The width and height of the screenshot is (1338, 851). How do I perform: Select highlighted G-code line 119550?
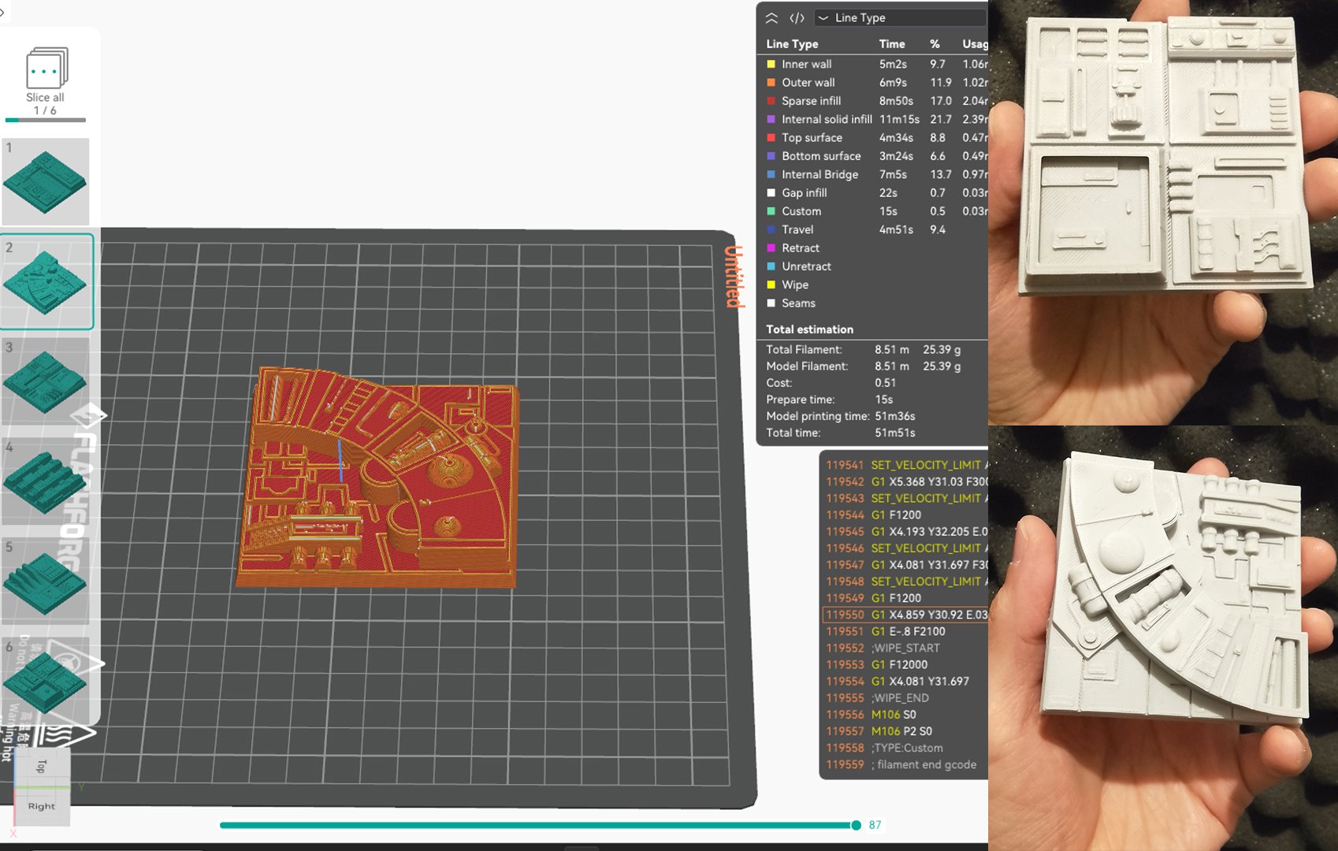coord(905,615)
